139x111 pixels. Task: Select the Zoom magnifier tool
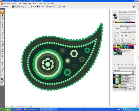[x=2, y=75]
